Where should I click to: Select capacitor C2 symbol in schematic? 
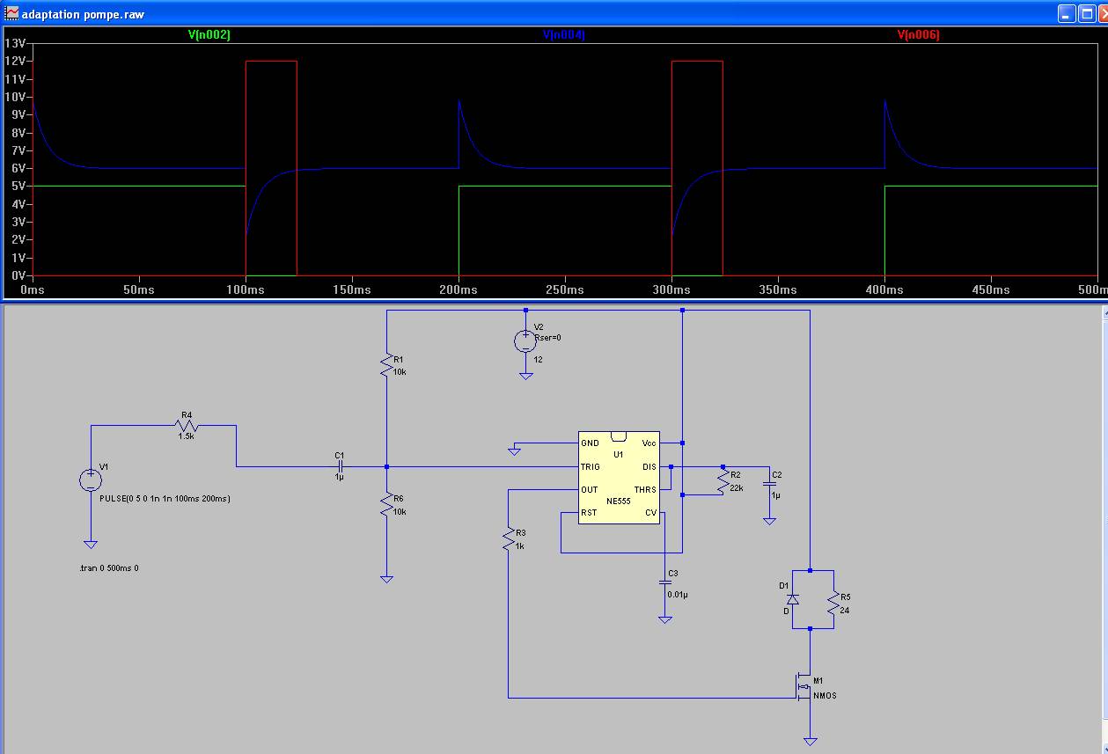(x=769, y=484)
